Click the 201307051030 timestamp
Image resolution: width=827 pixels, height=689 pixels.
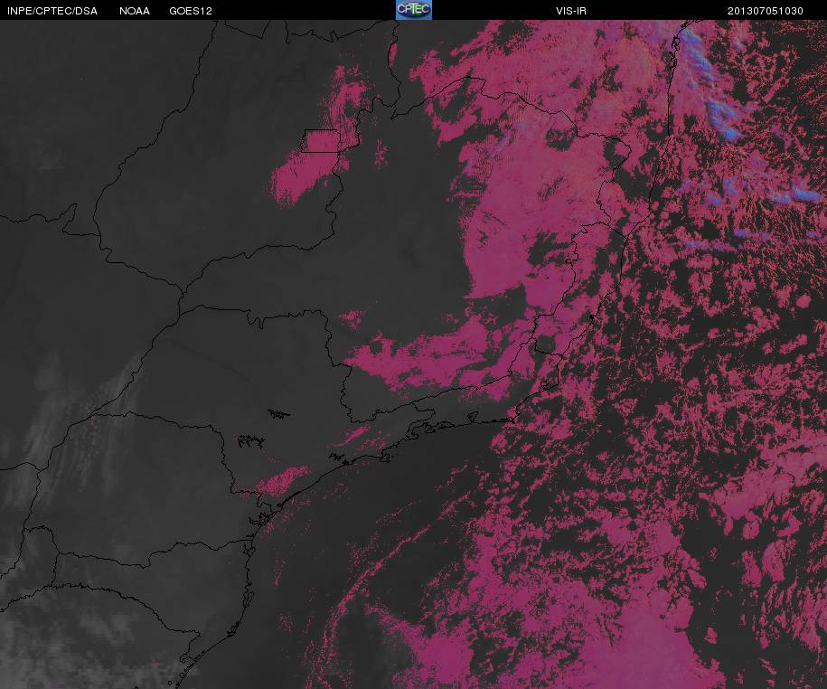(766, 11)
